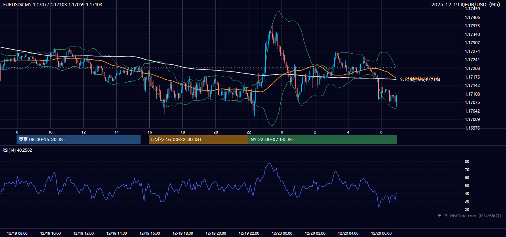This screenshot has width=506, height=237.
Task: Click RSI scale value 40
Action: click(467, 193)
